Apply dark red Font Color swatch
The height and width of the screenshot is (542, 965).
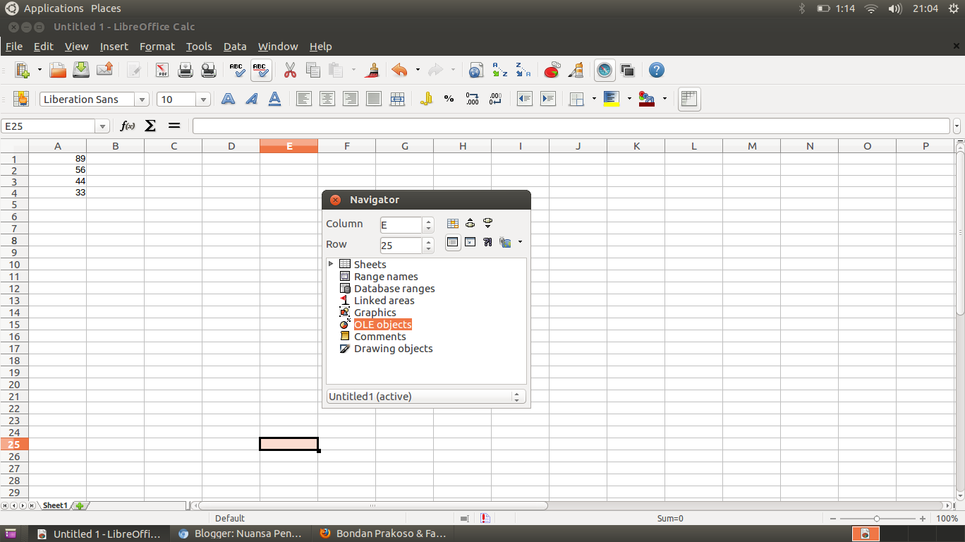[646, 100]
